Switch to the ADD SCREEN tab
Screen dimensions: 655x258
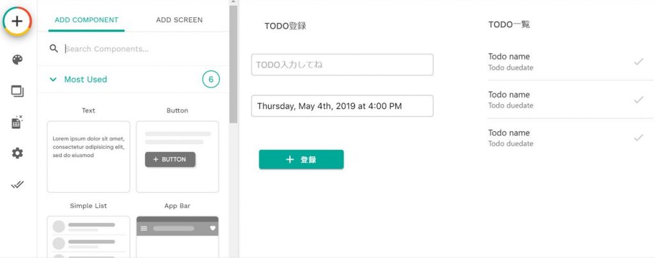coord(179,20)
